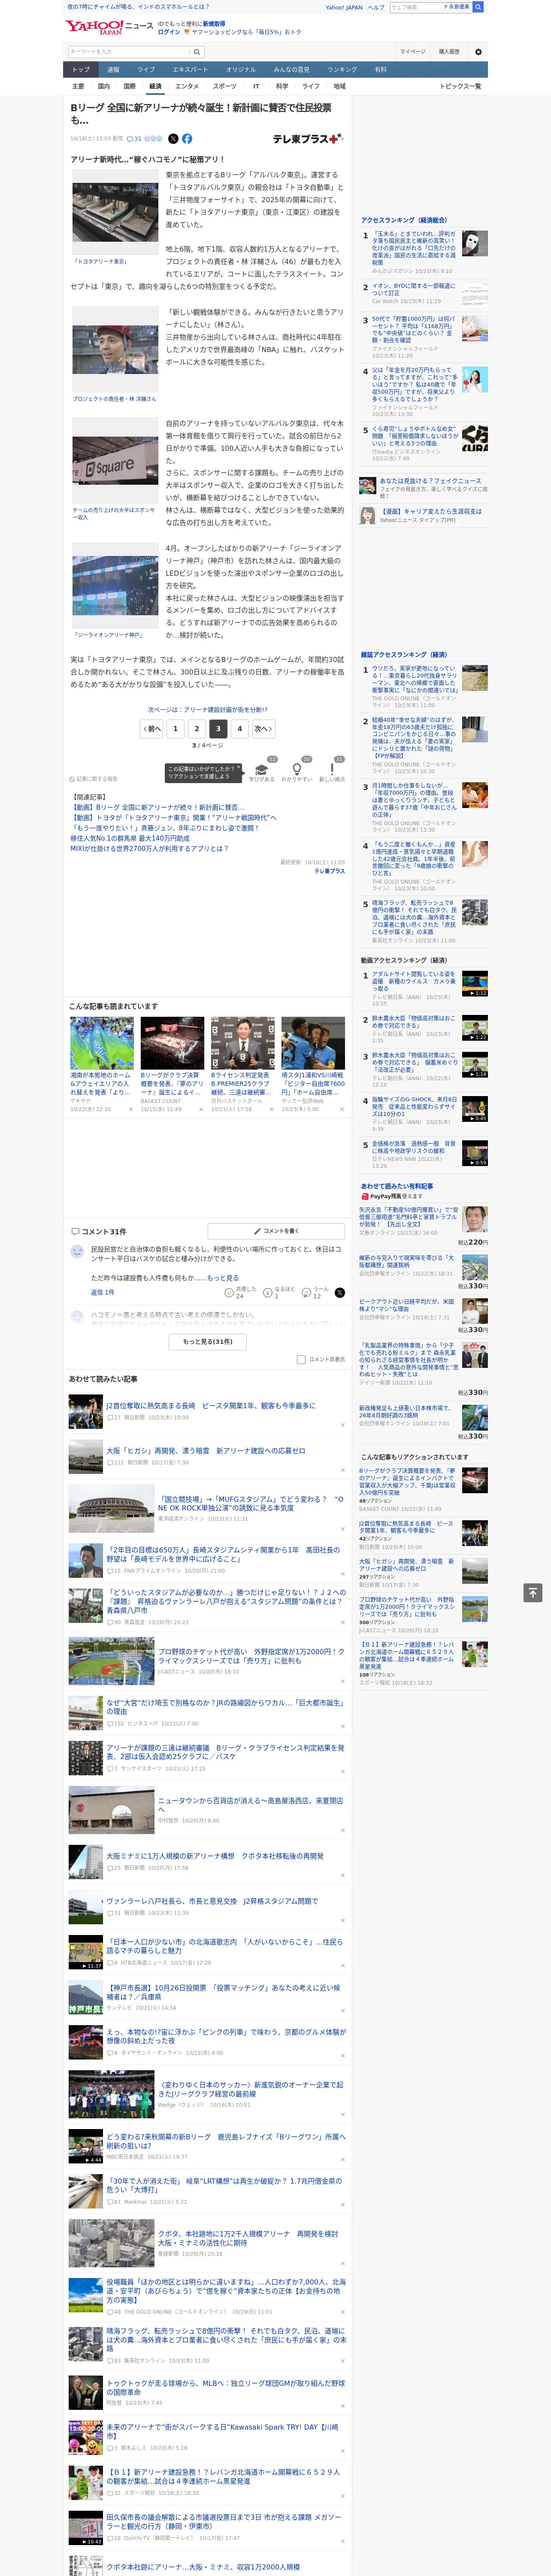
Task: Click the 記事に関する報告 report icon link
Action: coord(94,778)
